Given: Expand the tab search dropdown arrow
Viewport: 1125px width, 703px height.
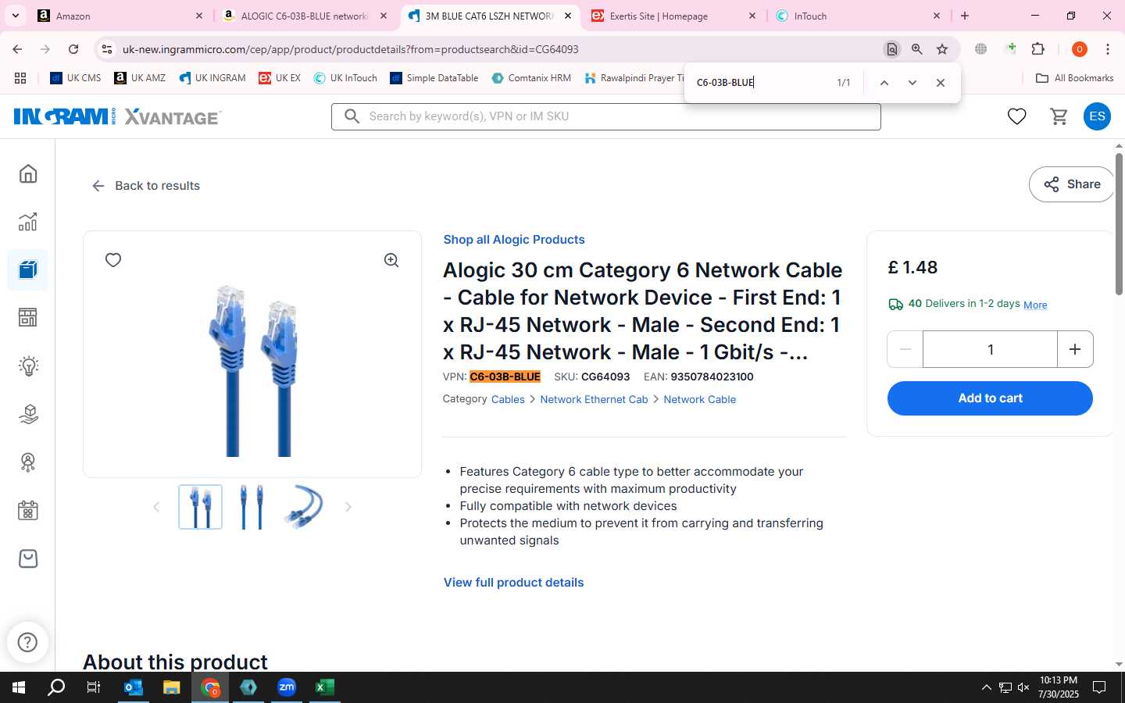Looking at the screenshot, I should (x=15, y=16).
